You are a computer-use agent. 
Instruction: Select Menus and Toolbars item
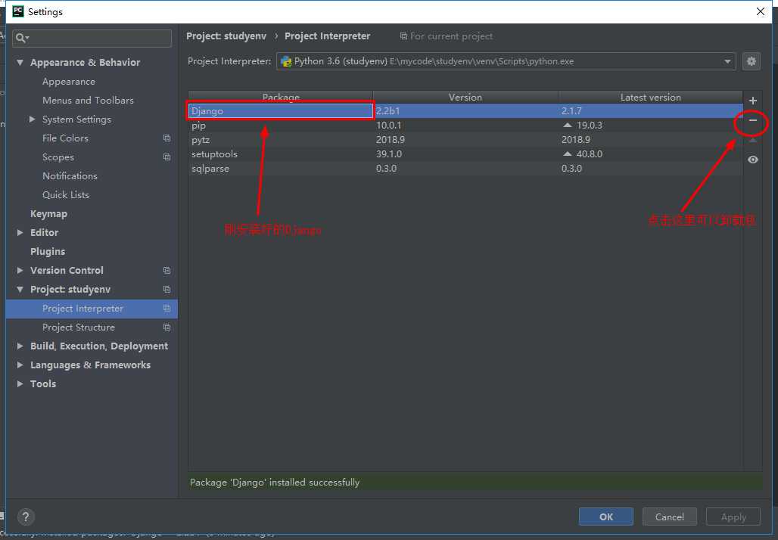click(88, 100)
